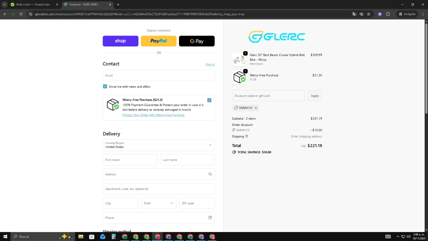Show shipping info help icon
Viewport: 428px width, 241px height.
[x=247, y=136]
